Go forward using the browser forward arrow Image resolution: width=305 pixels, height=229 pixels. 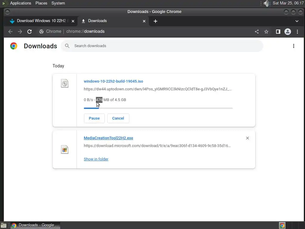[20, 32]
